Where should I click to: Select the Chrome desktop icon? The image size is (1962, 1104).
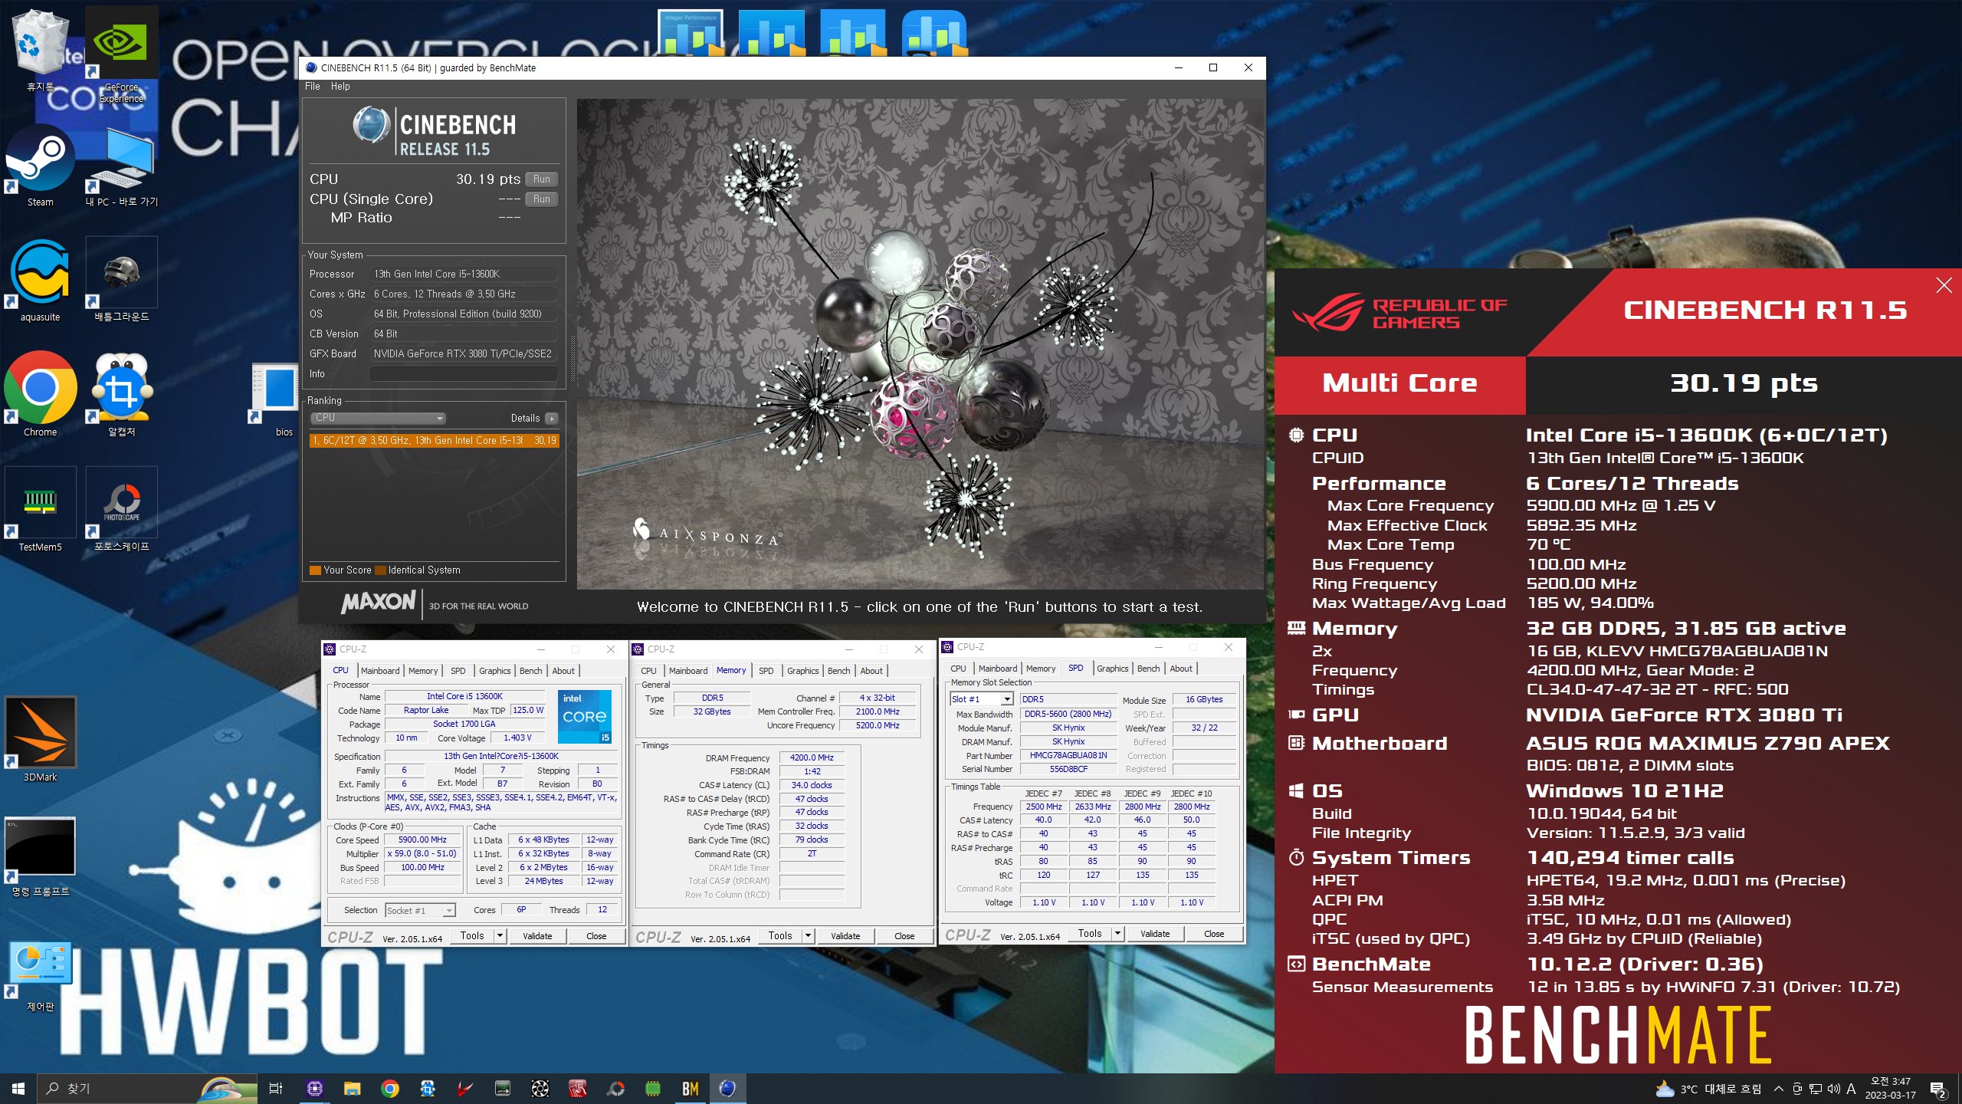pyautogui.click(x=40, y=396)
